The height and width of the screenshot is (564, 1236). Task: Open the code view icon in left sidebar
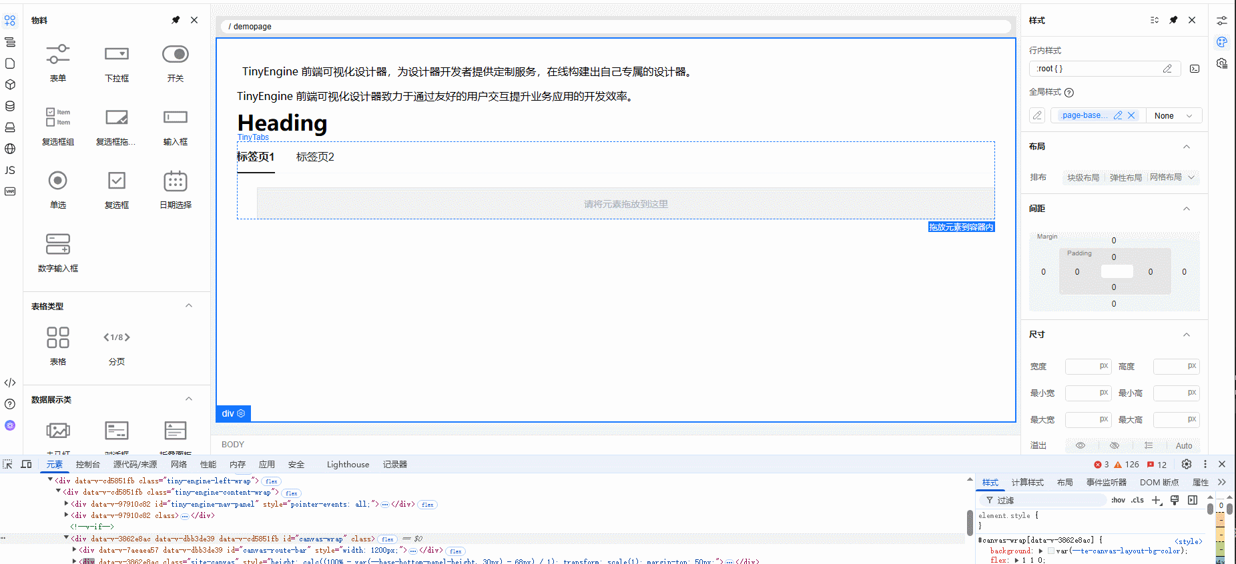tap(10, 383)
